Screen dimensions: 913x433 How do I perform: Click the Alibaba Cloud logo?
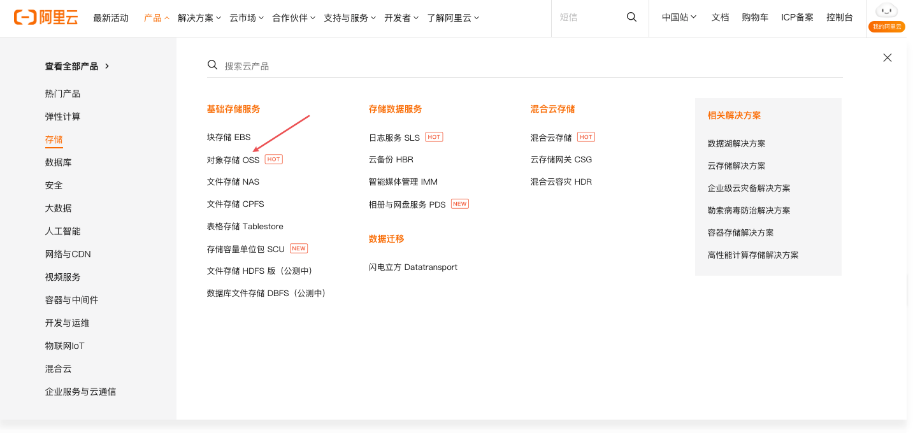45,17
